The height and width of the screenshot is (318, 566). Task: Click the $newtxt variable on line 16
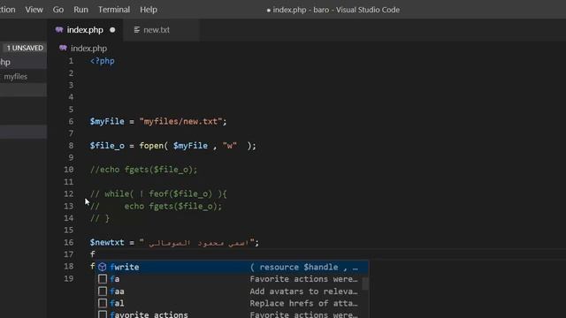coord(107,243)
